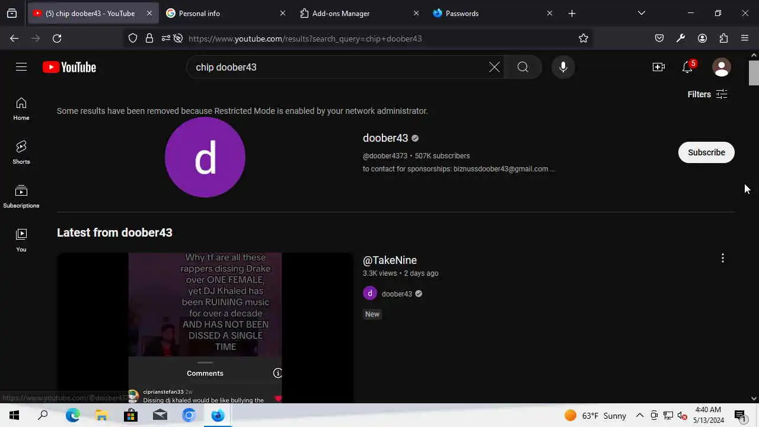Play the @TakeNine video thumbnail
The height and width of the screenshot is (427, 759).
point(205,328)
